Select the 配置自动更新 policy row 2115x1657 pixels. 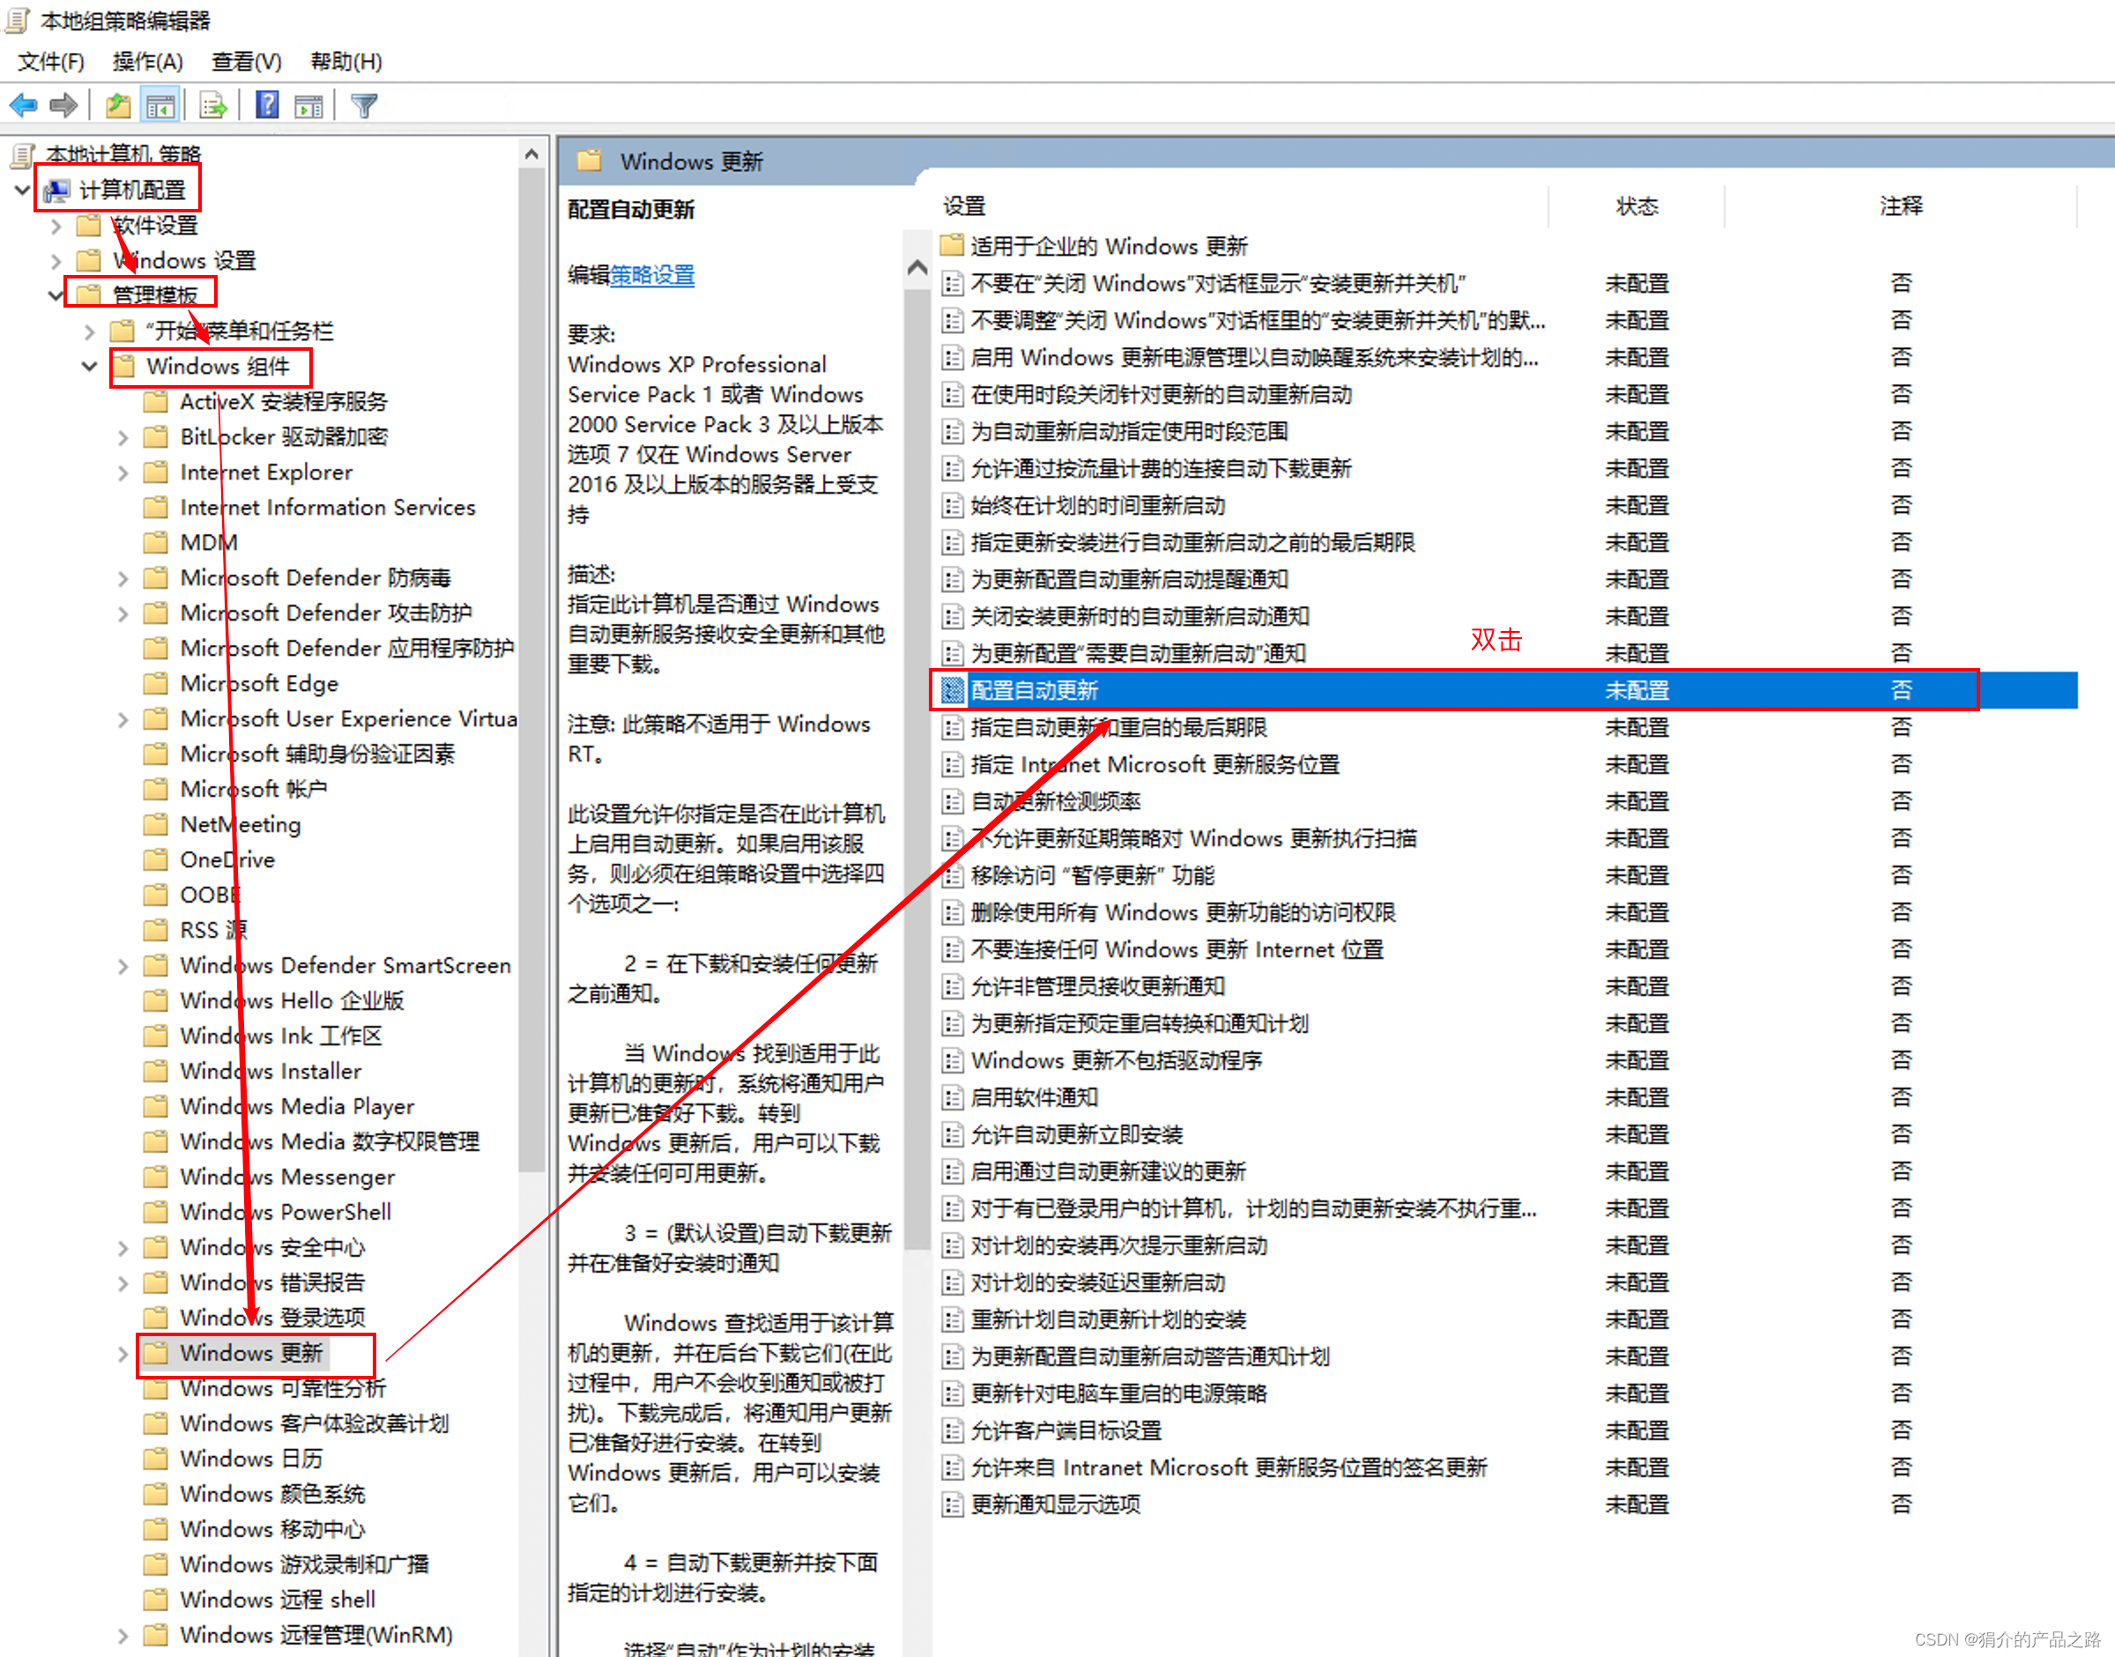(1035, 691)
